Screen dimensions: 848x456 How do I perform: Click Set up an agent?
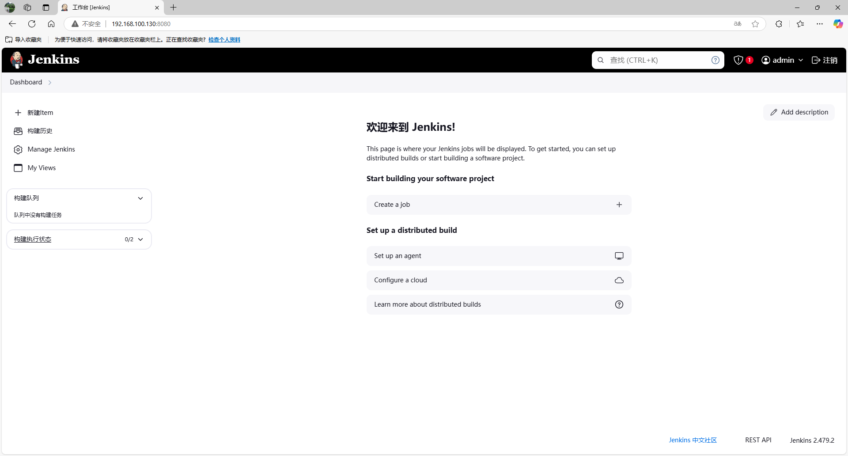click(x=499, y=256)
